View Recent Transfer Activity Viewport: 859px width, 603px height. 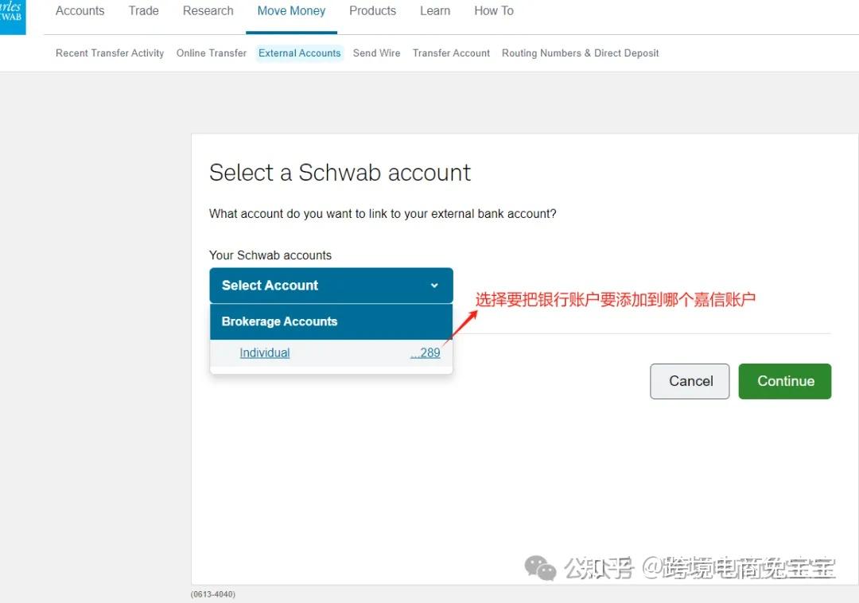(x=109, y=53)
